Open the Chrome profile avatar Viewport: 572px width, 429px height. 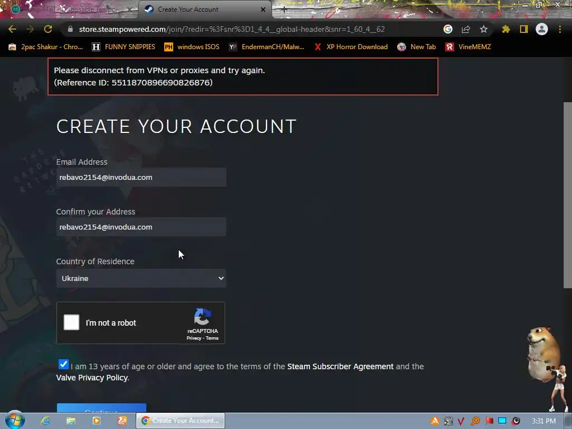(542, 29)
